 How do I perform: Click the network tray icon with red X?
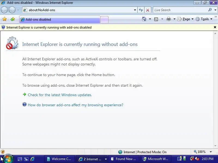tap(192, 159)
